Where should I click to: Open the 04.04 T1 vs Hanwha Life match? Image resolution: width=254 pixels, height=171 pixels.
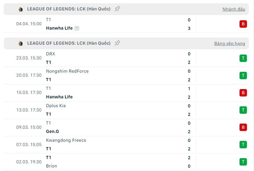[x=109, y=24]
